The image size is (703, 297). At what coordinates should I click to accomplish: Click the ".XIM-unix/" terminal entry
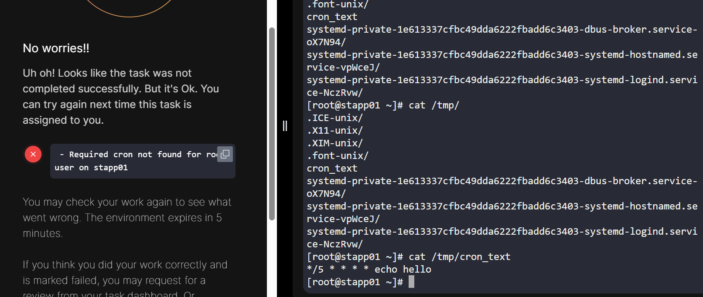[x=335, y=143]
